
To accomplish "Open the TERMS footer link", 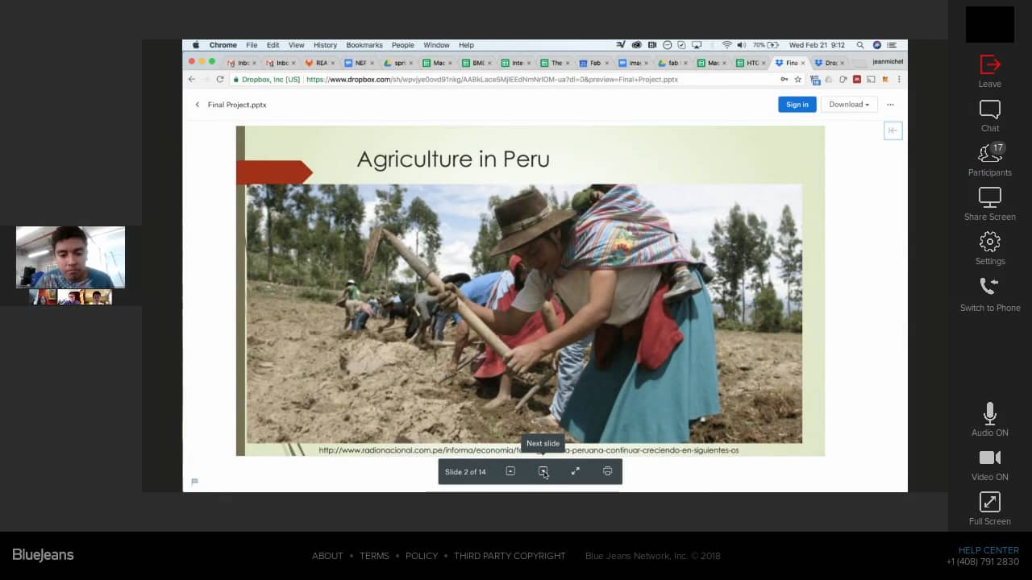I will pyautogui.click(x=374, y=556).
